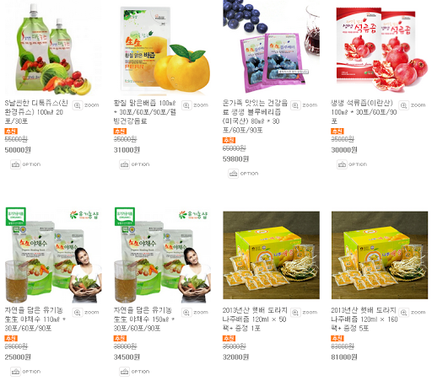This screenshot has width=432, height=381.
Task: Open zoom for 생생 석류즙
Action: point(413,105)
